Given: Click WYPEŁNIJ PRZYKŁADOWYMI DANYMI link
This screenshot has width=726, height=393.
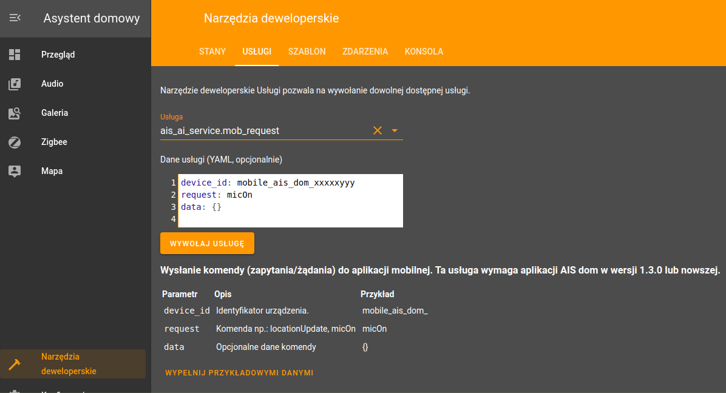Looking at the screenshot, I should coord(239,372).
